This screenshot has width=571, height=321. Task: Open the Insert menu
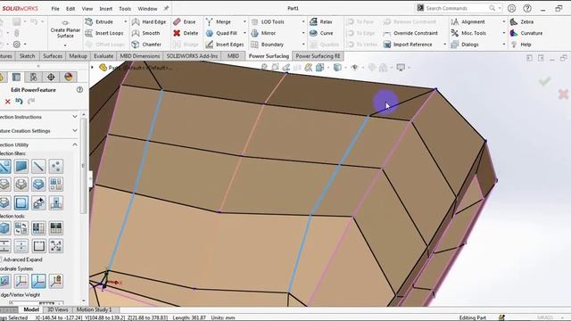pos(105,8)
